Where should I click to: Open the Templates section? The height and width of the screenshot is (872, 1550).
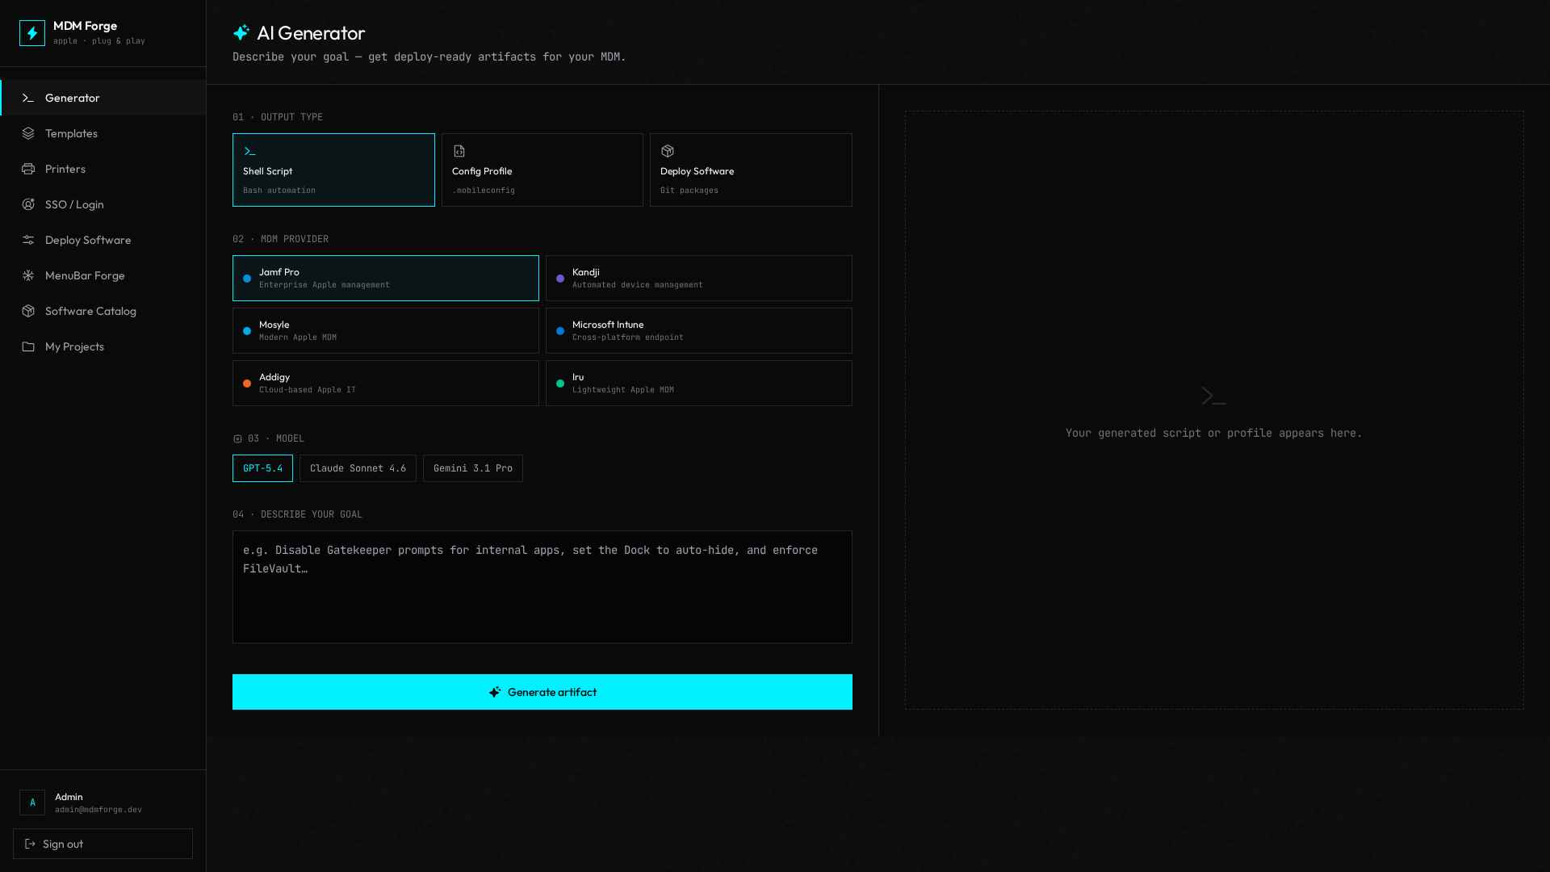[103, 133]
